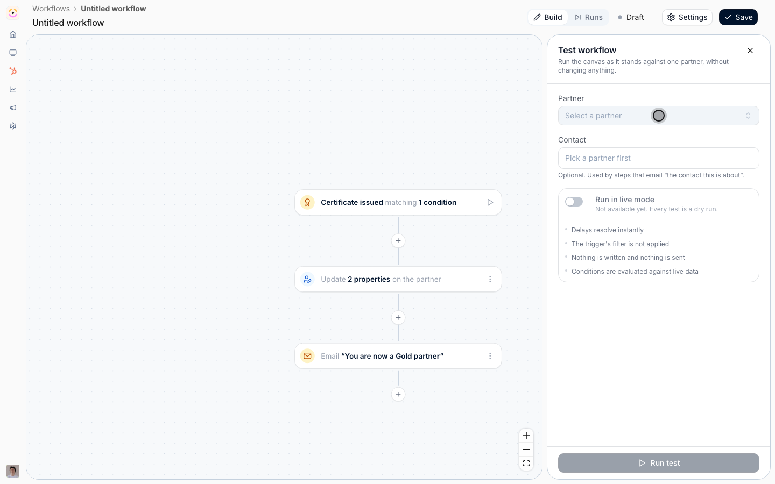Zoom in on the canvas
Viewport: 775px width, 484px height.
[x=526, y=436]
